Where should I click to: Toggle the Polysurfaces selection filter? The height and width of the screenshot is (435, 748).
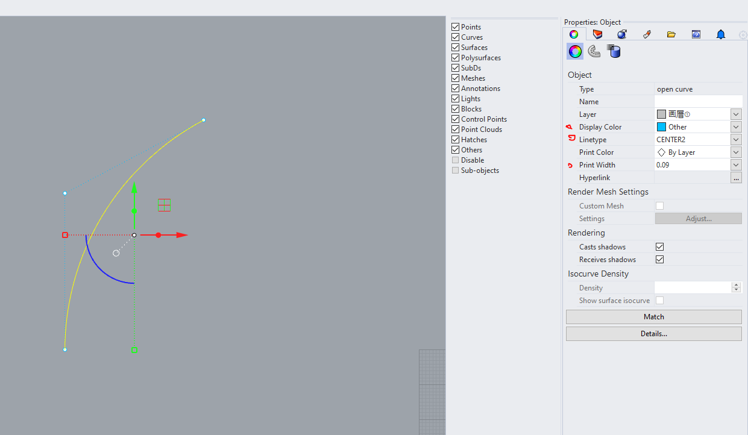coord(455,57)
